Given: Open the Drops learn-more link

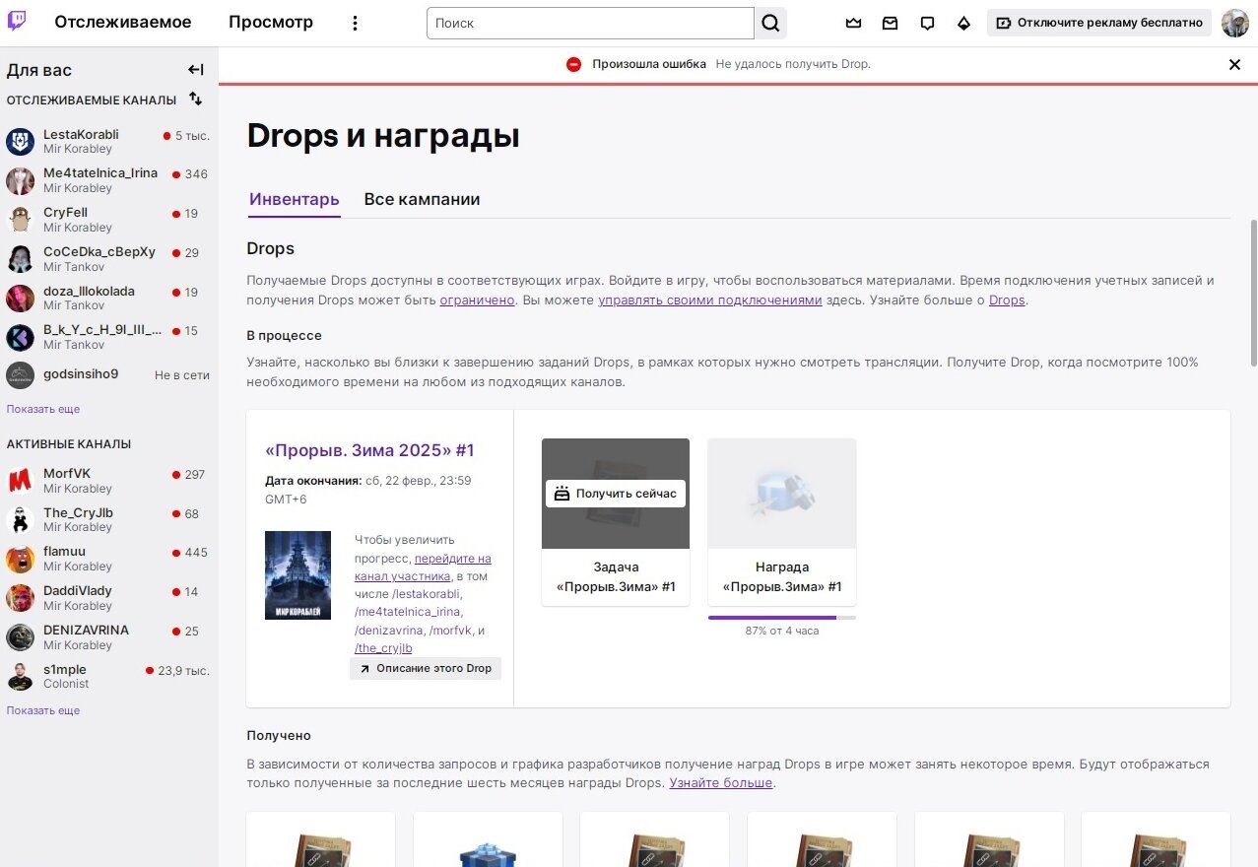Looking at the screenshot, I should [x=1007, y=300].
